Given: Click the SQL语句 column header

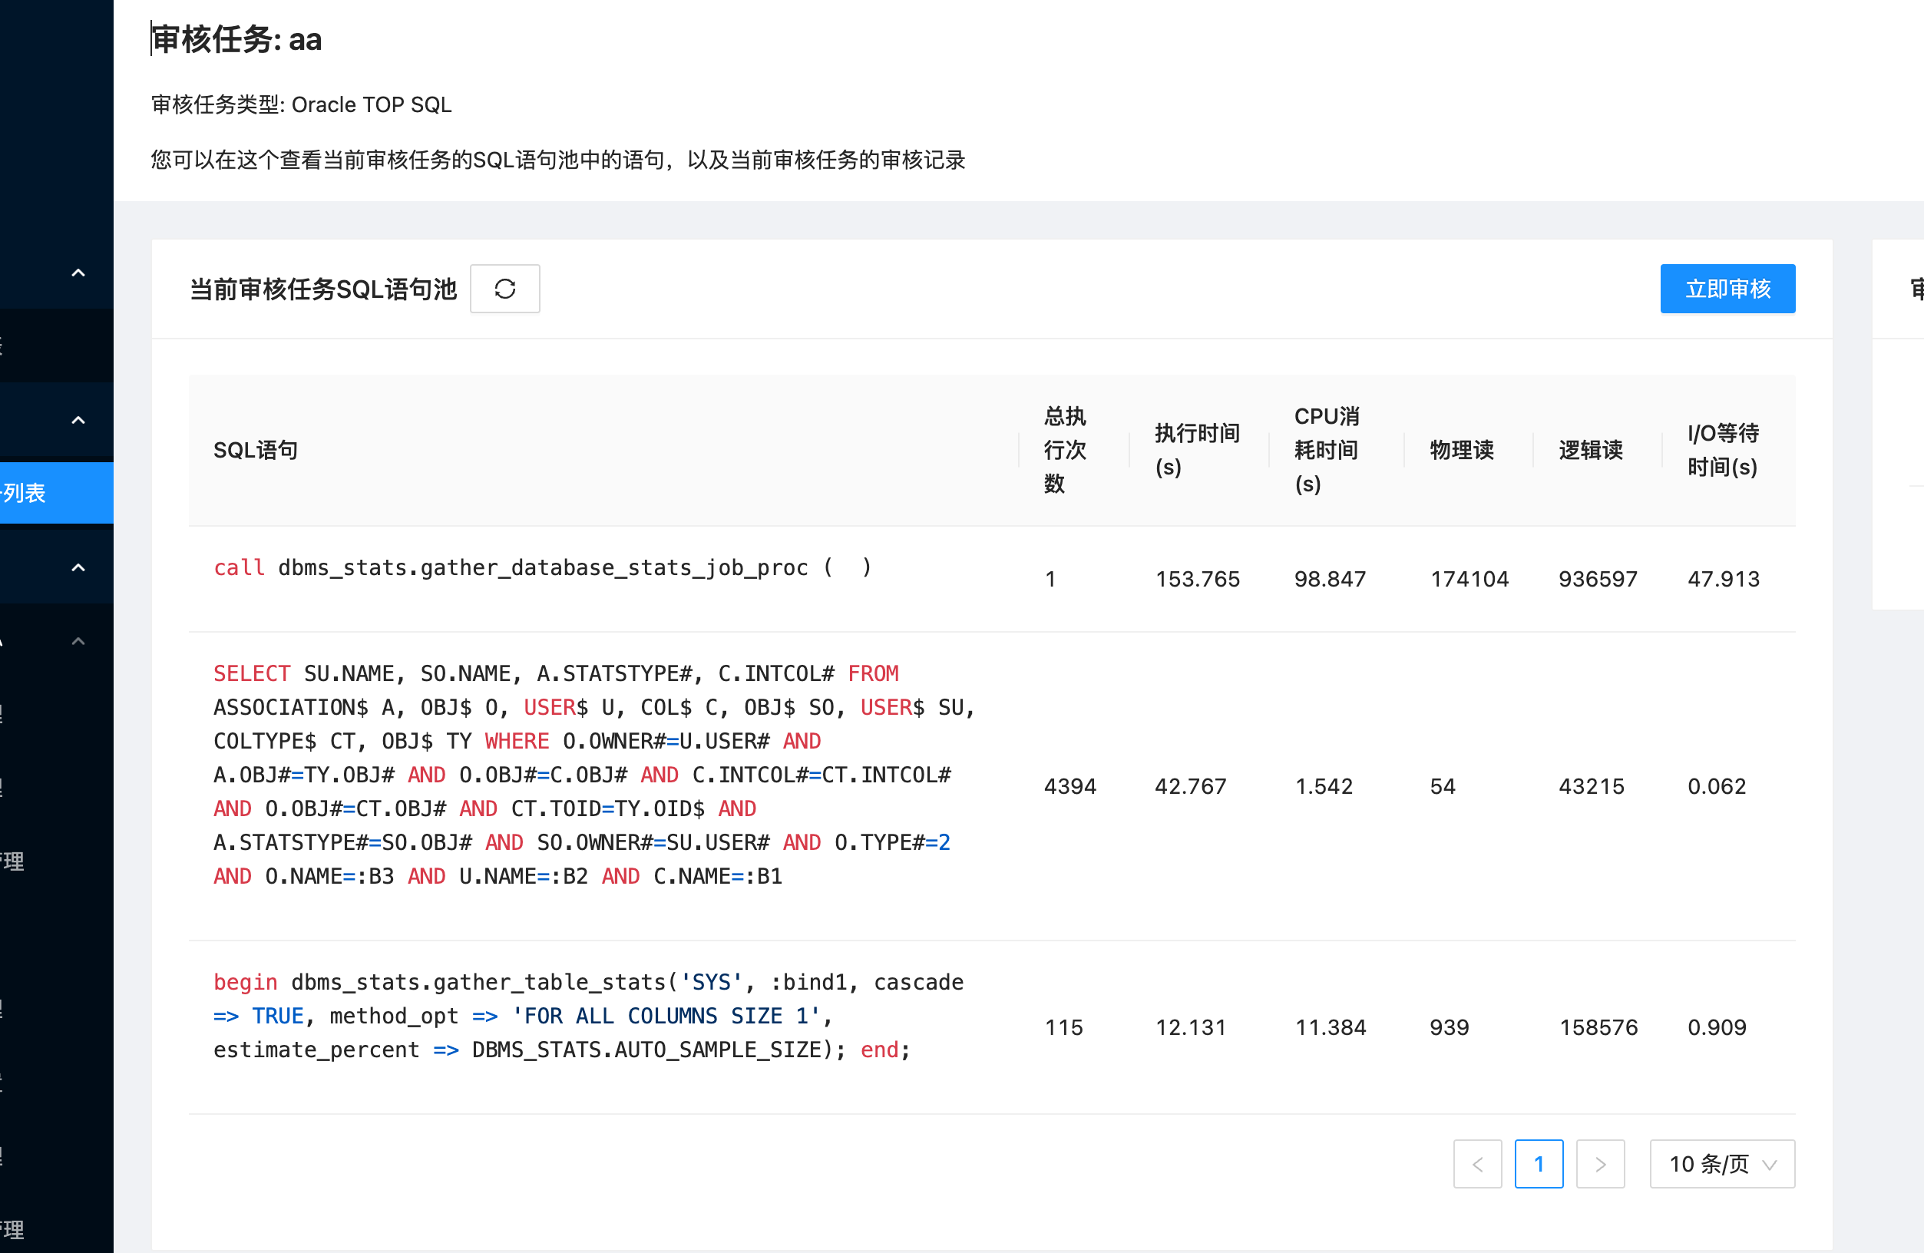Looking at the screenshot, I should pos(256,450).
